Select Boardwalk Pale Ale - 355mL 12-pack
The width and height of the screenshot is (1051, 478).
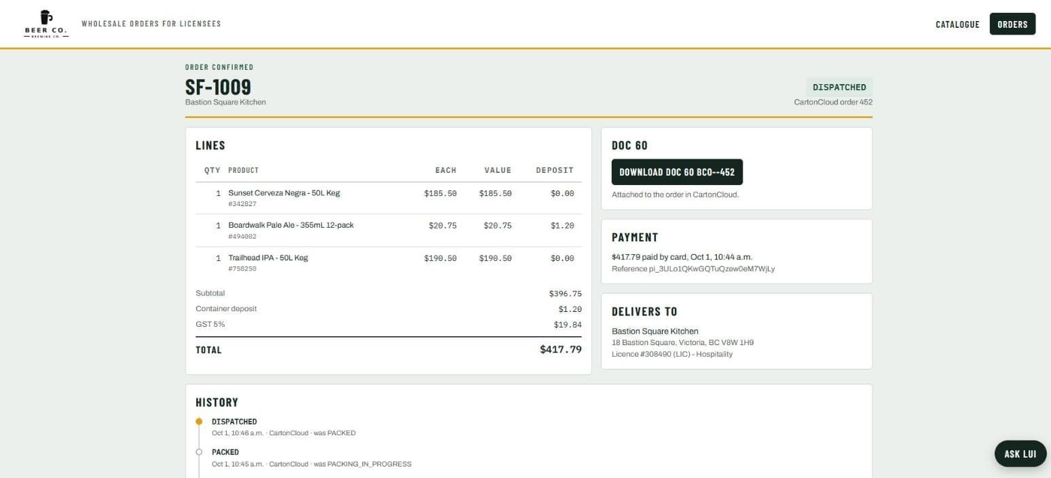click(x=291, y=225)
